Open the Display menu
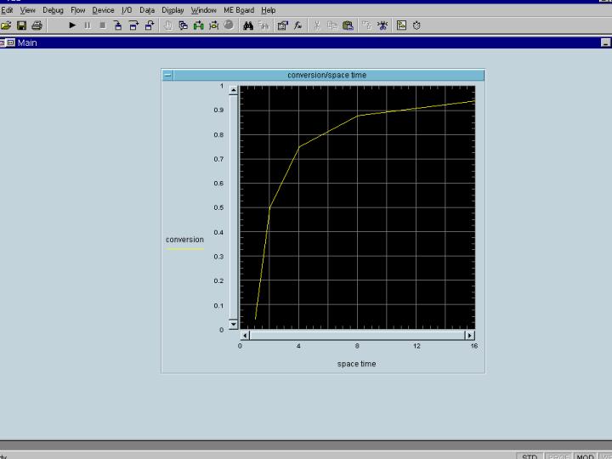This screenshot has width=612, height=459. (x=173, y=10)
